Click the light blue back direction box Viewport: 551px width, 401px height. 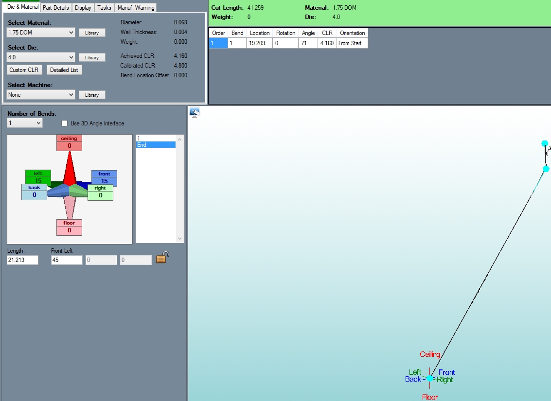(x=34, y=192)
